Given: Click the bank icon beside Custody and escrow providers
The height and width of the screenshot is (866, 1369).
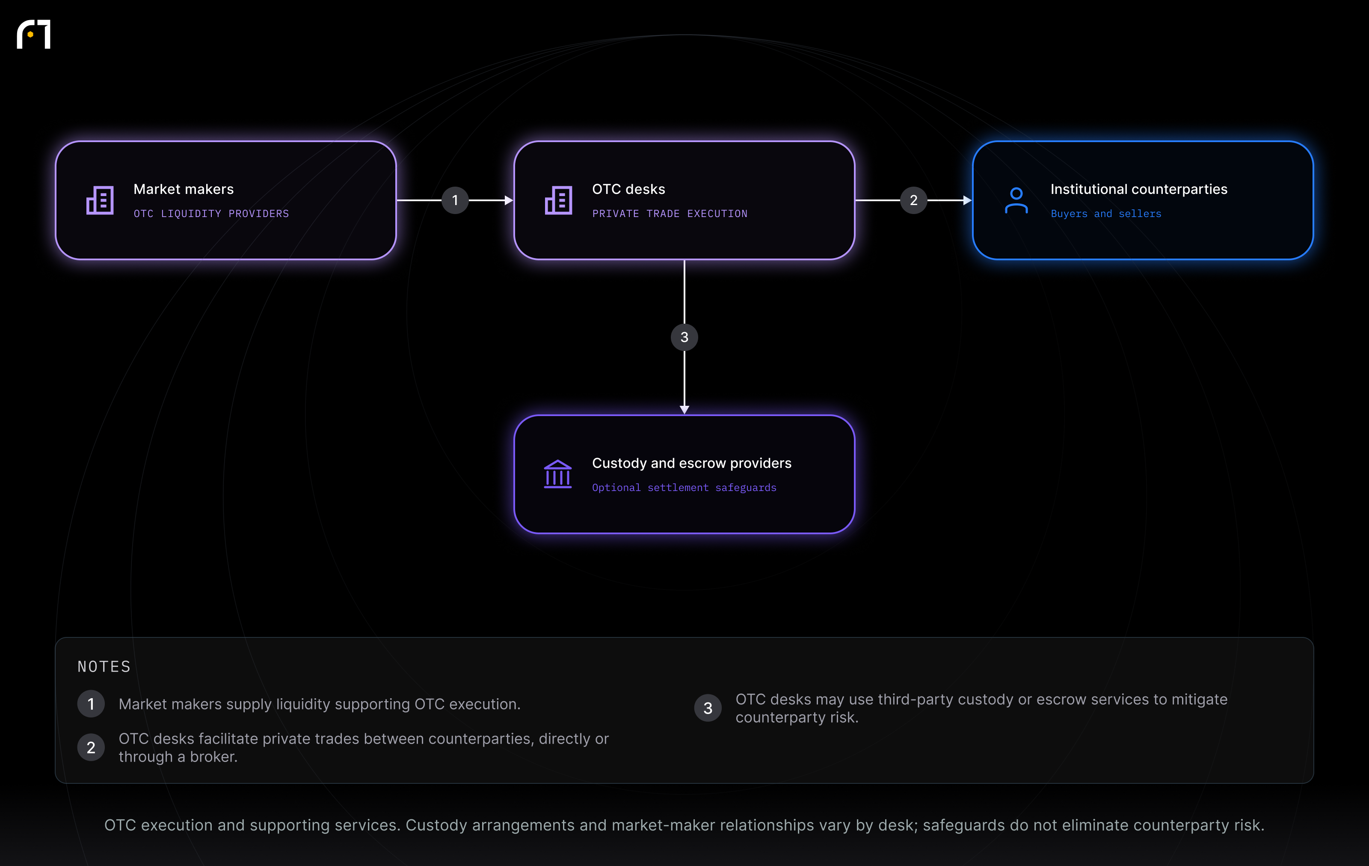Looking at the screenshot, I should 558,474.
